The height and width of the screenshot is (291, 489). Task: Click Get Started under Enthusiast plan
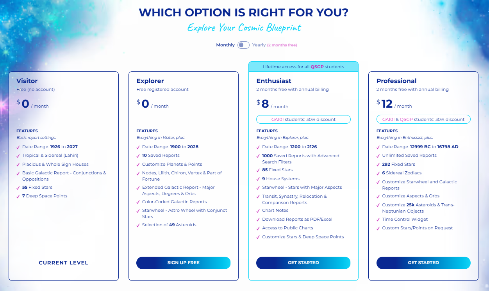click(x=303, y=263)
